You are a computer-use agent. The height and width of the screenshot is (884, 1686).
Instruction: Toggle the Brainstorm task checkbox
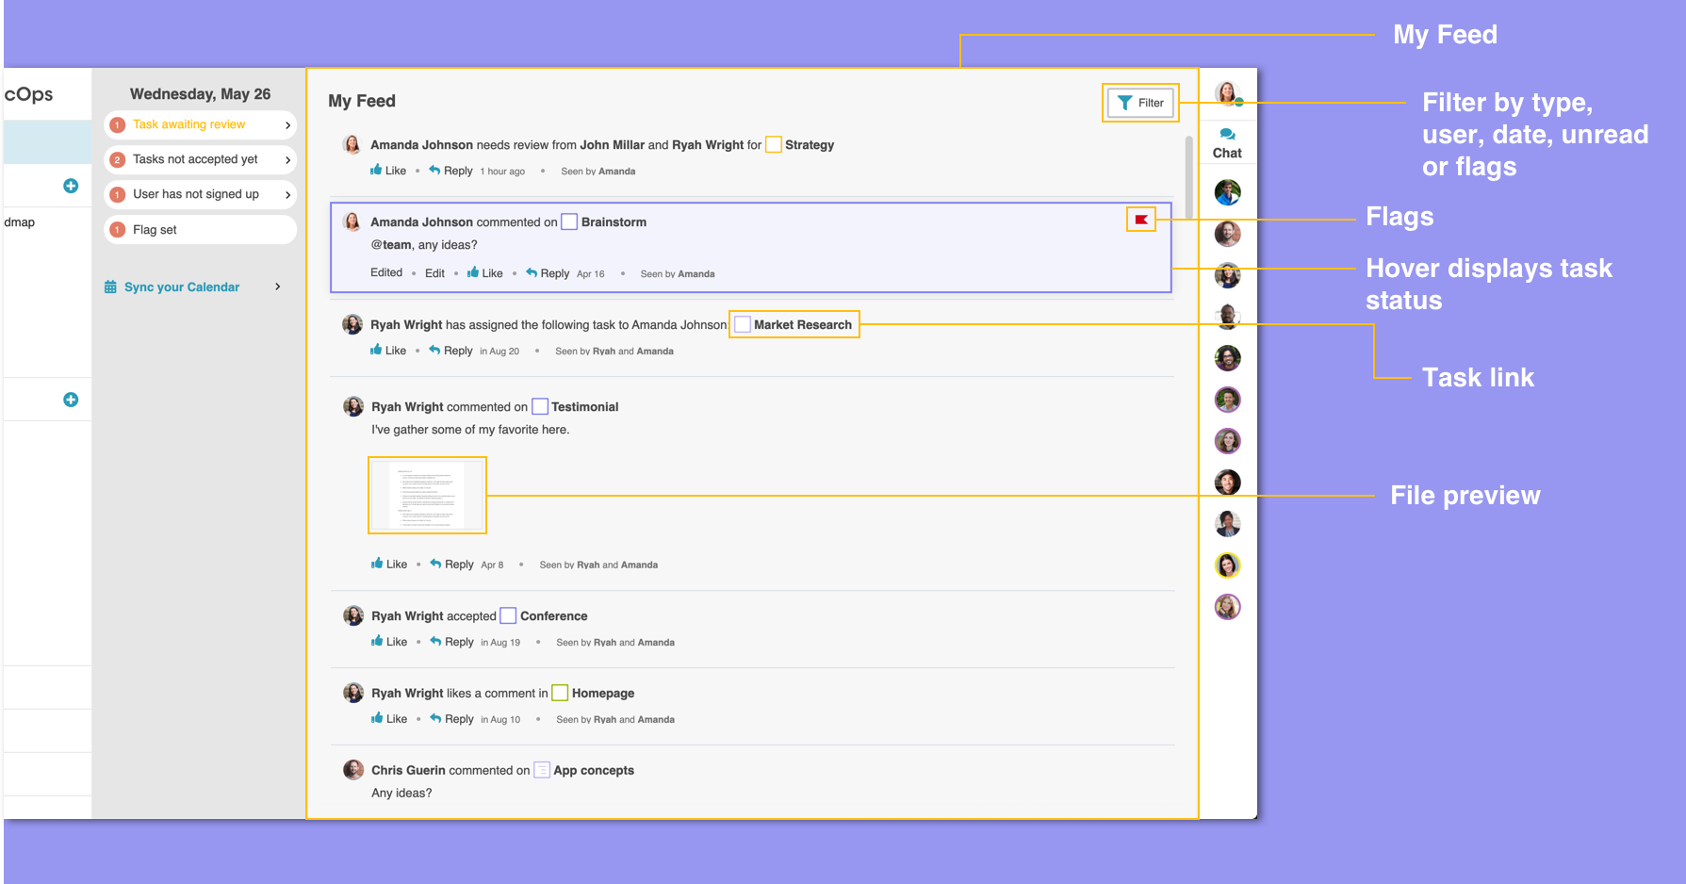[x=569, y=222]
